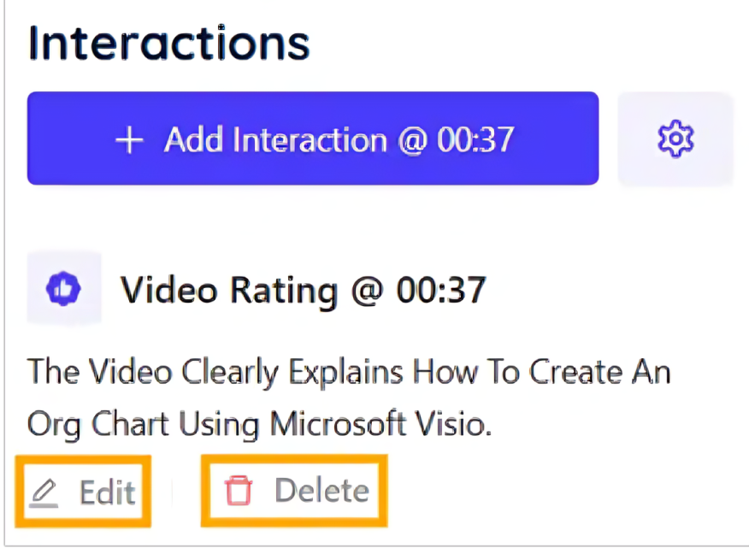Open the interactions settings gear
The width and height of the screenshot is (749, 548).
tap(675, 138)
